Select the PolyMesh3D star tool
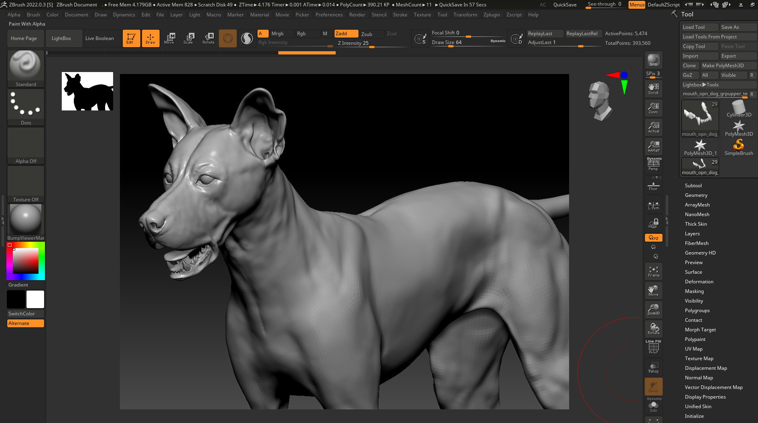 pos(739,128)
